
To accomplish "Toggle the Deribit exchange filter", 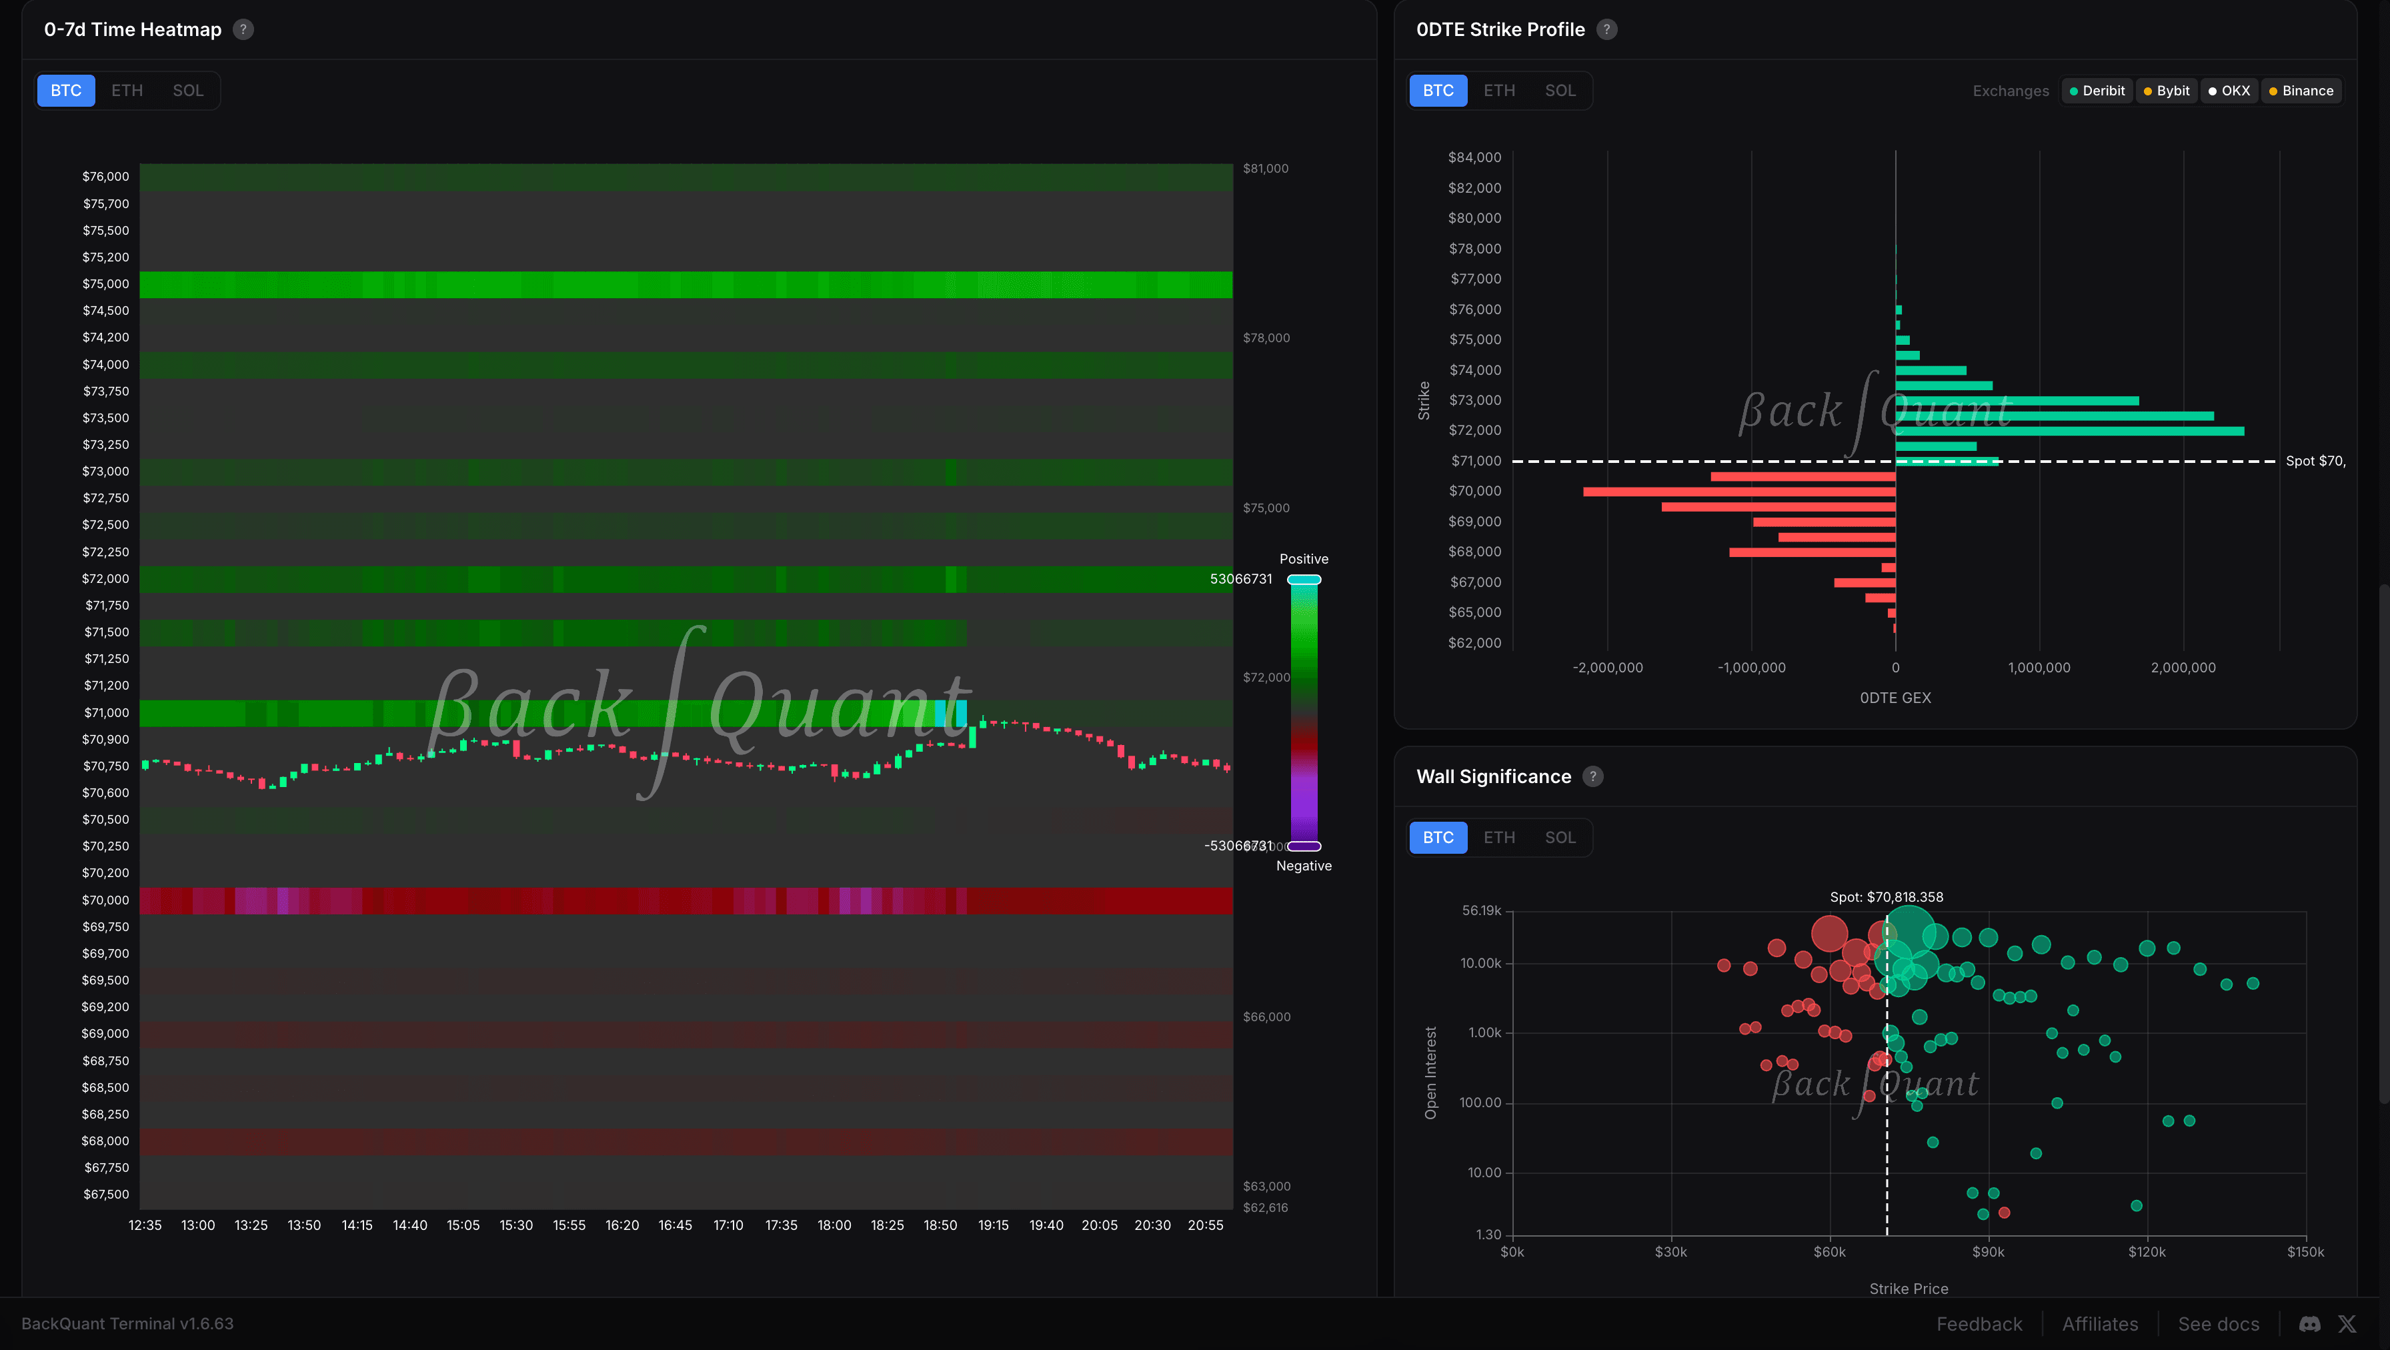I will tap(2098, 90).
